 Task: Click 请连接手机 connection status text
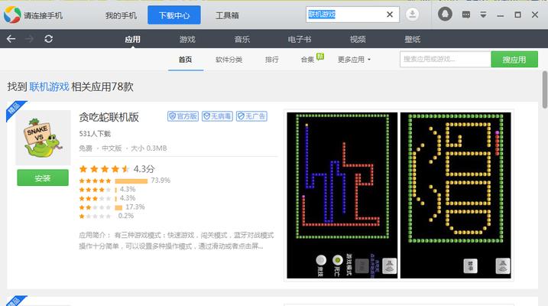click(44, 15)
